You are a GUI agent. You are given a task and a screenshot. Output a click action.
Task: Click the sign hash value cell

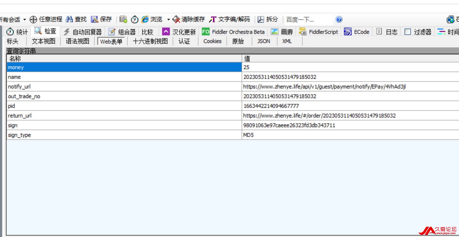tap(350, 125)
